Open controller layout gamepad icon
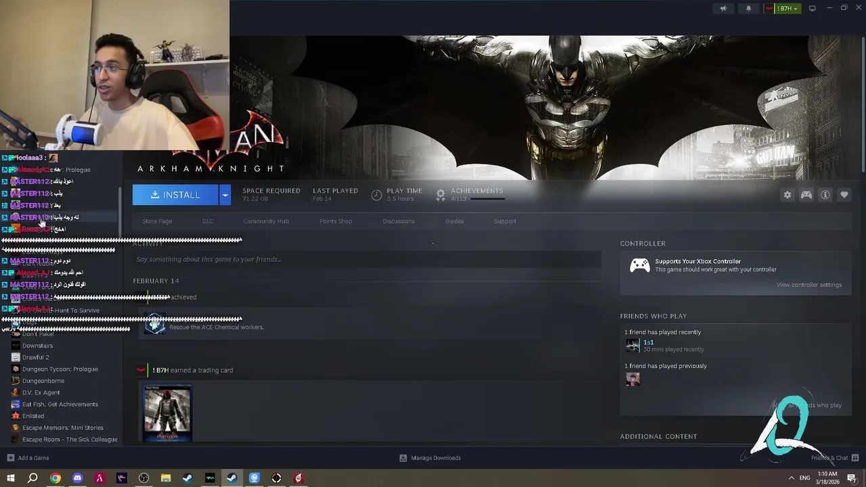The height and width of the screenshot is (487, 866). tap(806, 195)
